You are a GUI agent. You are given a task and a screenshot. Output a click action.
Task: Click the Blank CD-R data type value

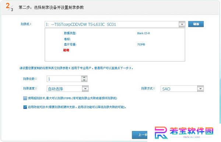144,33
